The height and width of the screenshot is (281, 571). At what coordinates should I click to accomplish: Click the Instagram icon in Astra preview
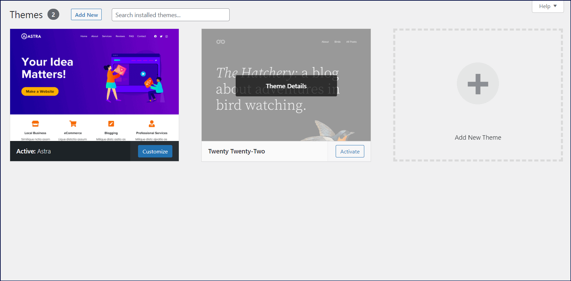(166, 36)
